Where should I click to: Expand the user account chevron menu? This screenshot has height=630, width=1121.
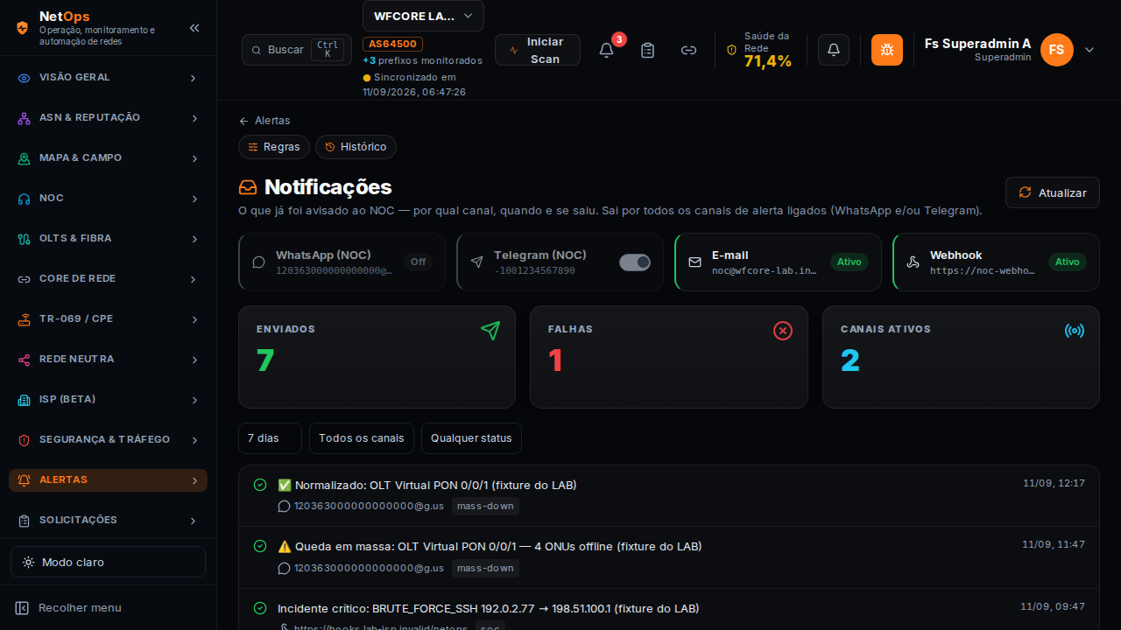point(1089,50)
